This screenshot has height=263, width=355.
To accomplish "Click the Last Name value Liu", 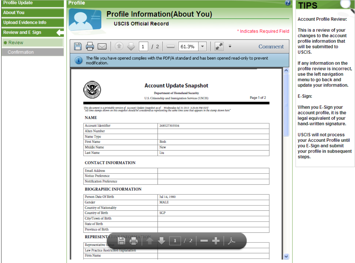I will coord(162,153).
